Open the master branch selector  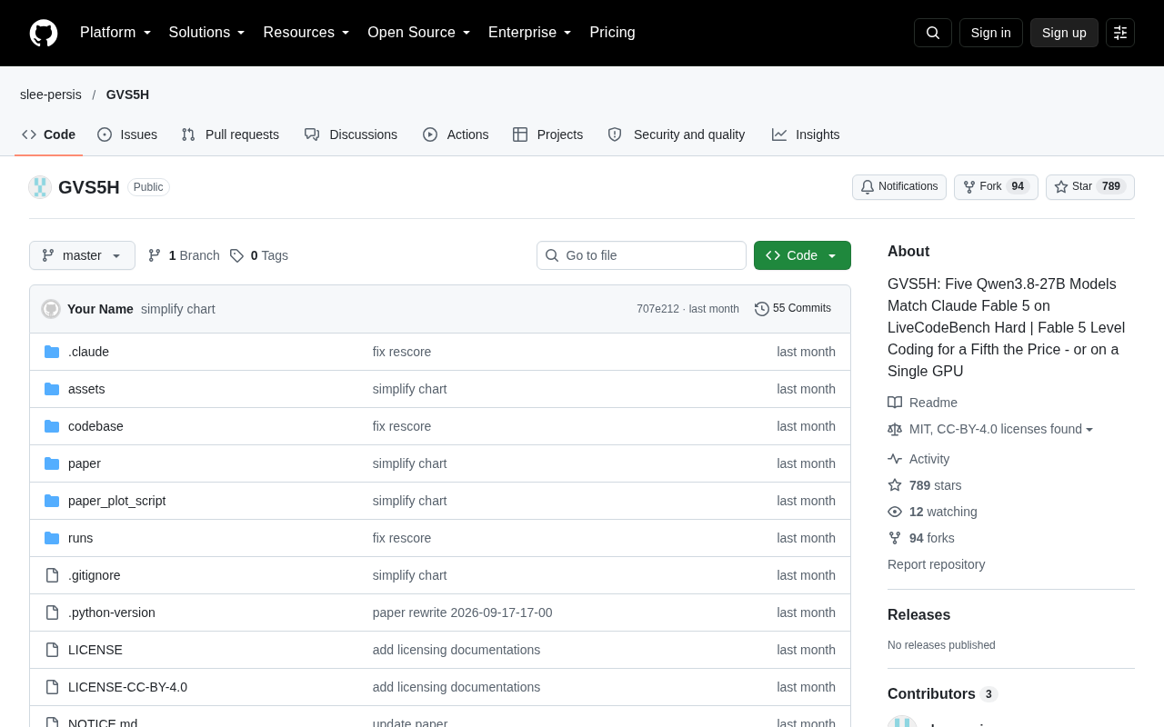tap(82, 255)
